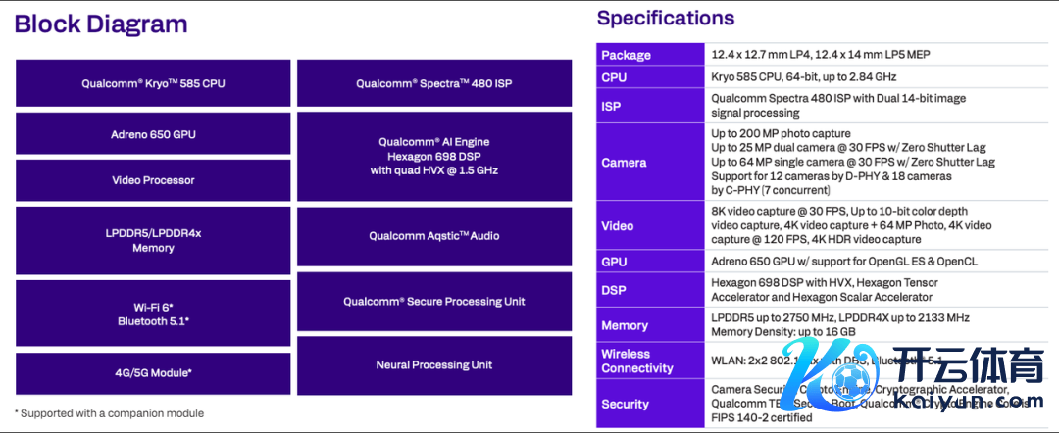Click the companion module footnote text
Image resolution: width=1059 pixels, height=433 pixels.
[110, 413]
